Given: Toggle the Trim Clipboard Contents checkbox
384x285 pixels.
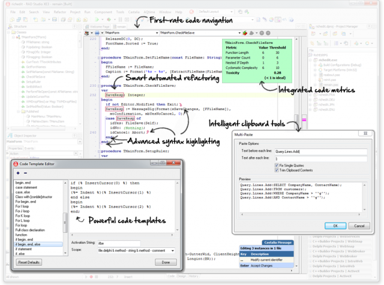Looking at the screenshot, I should [x=277, y=170].
